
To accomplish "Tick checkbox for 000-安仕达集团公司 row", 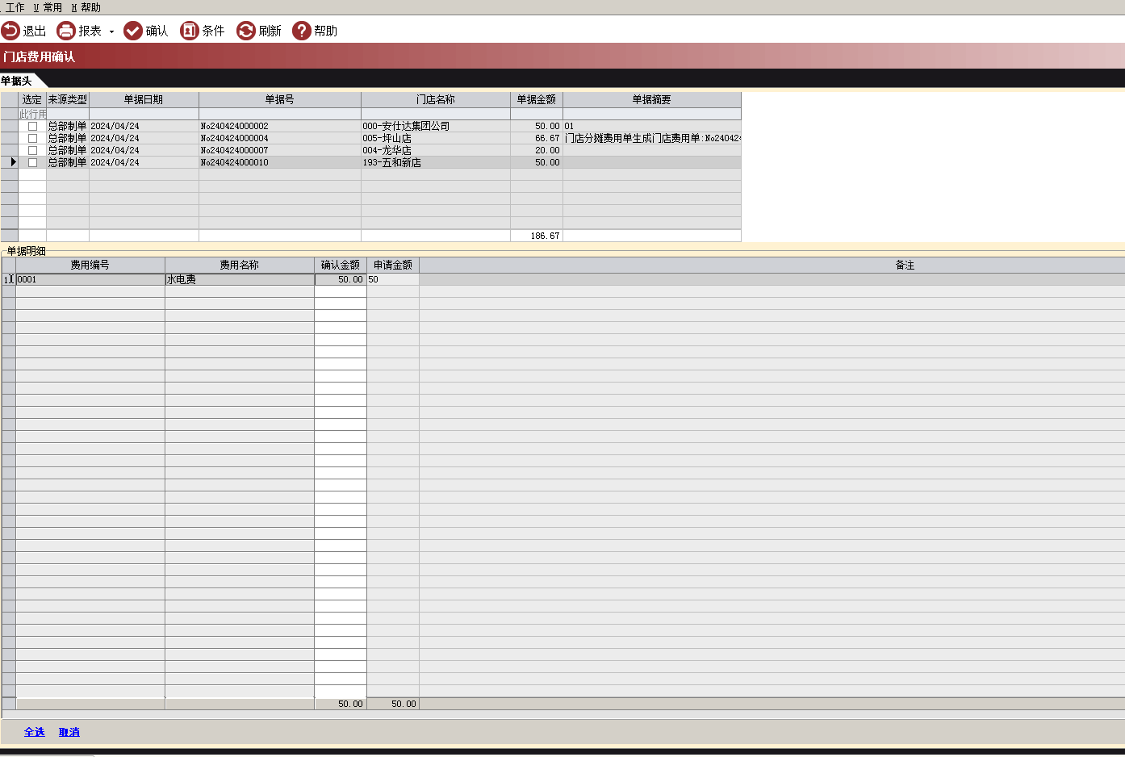I will point(33,126).
